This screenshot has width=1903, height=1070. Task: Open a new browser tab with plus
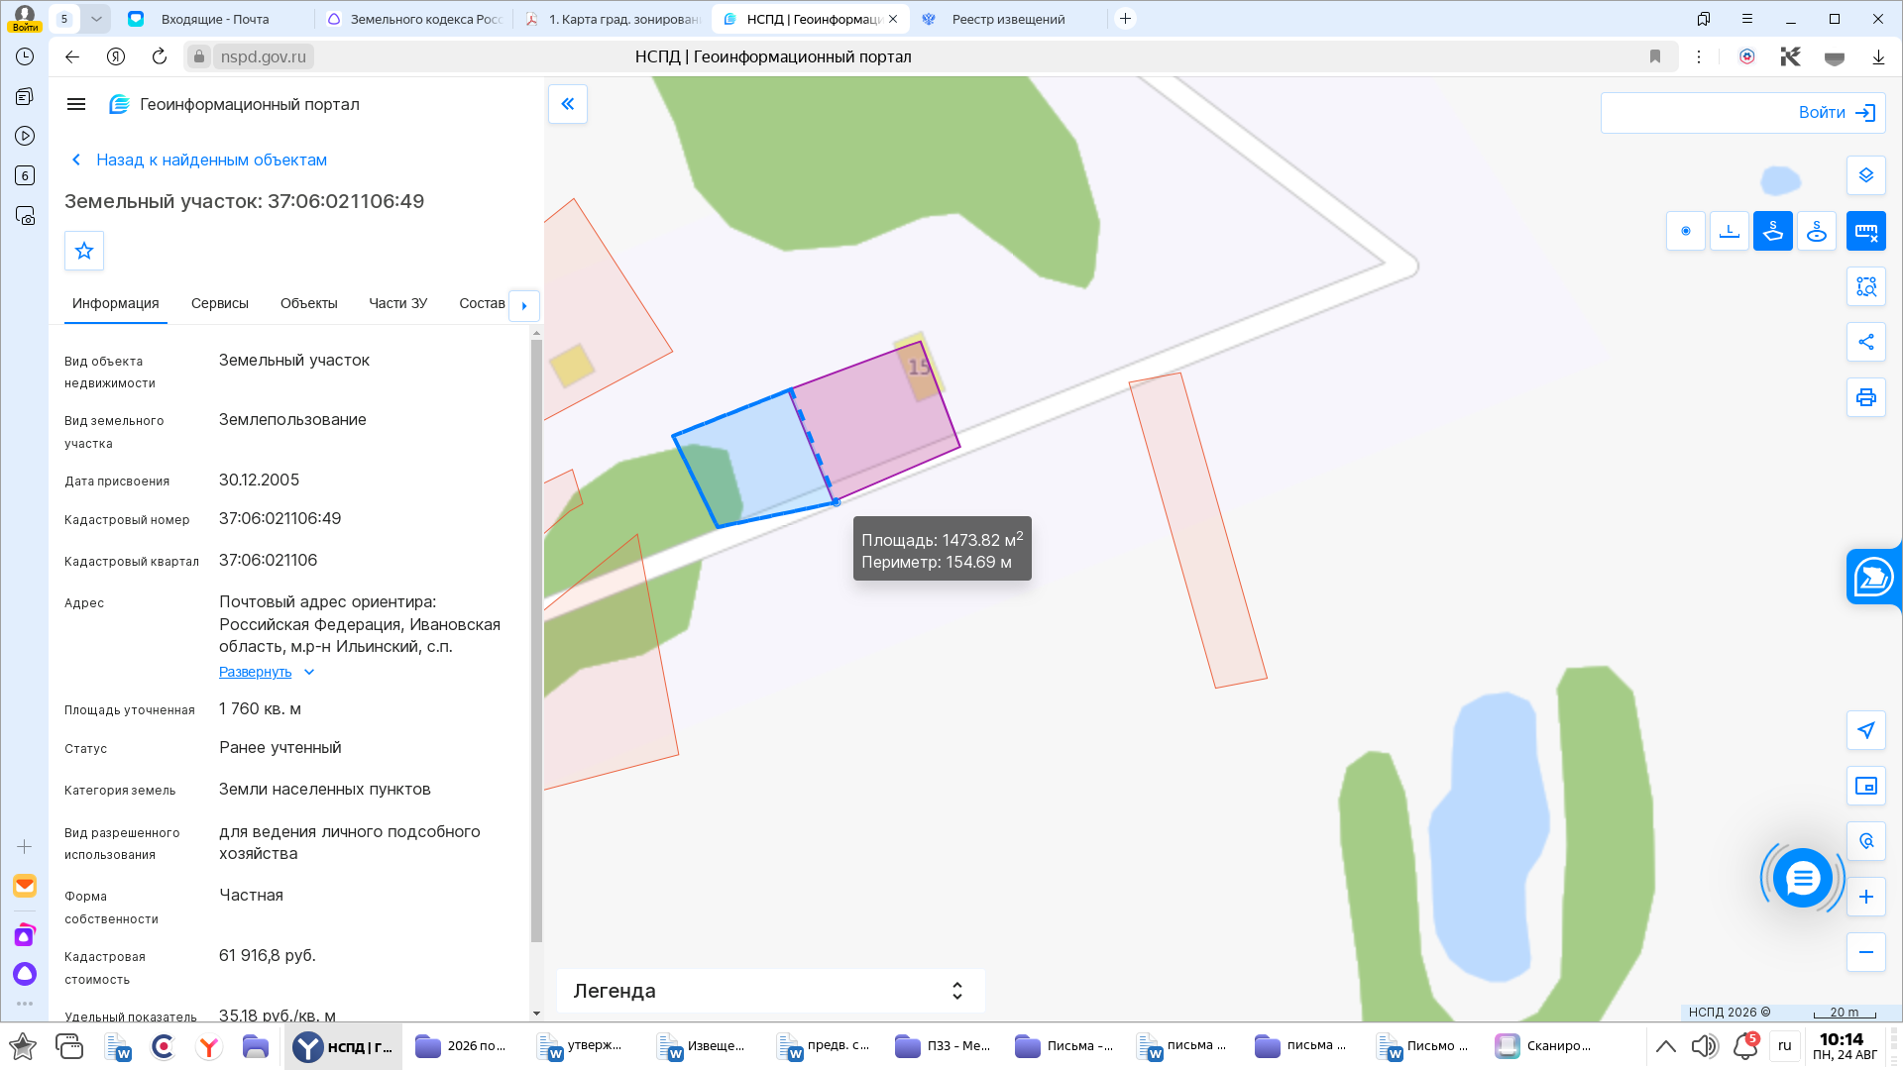(x=1125, y=19)
